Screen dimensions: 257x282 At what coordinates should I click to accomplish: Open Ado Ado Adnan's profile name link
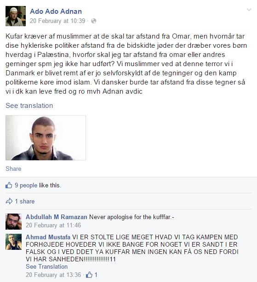56,11
